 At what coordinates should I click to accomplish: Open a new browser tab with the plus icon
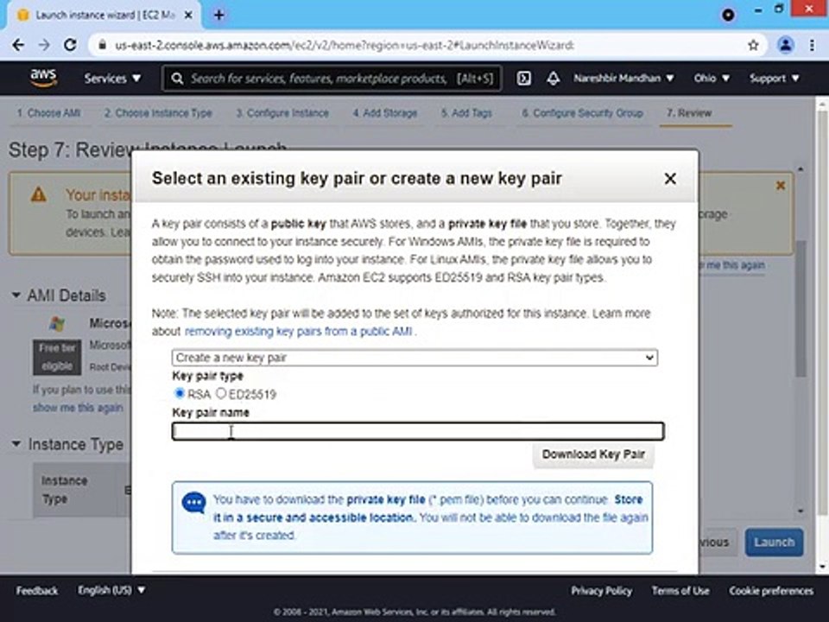coord(218,16)
